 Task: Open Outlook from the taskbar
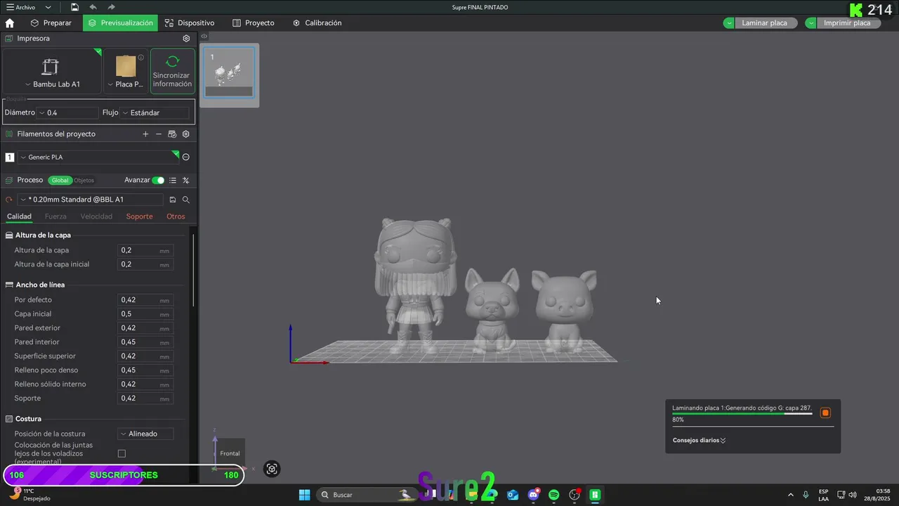tap(513, 495)
